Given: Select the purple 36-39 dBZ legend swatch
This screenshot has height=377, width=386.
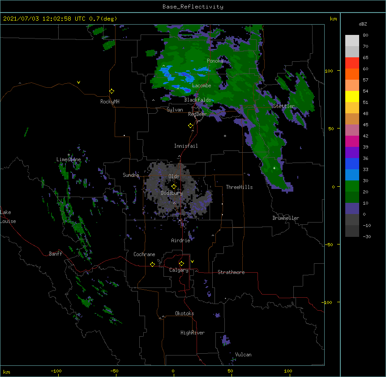Looking at the screenshot, I should pos(352,153).
